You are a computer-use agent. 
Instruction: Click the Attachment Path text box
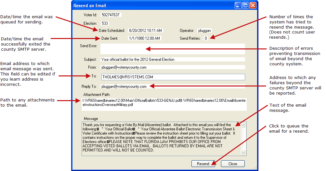click(164, 103)
